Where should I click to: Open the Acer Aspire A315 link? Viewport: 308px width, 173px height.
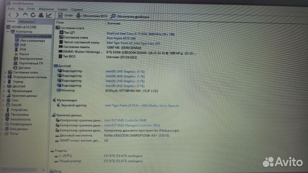(x=121, y=38)
